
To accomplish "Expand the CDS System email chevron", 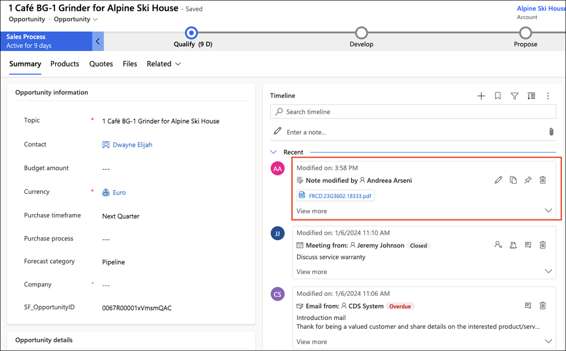I will pyautogui.click(x=548, y=341).
